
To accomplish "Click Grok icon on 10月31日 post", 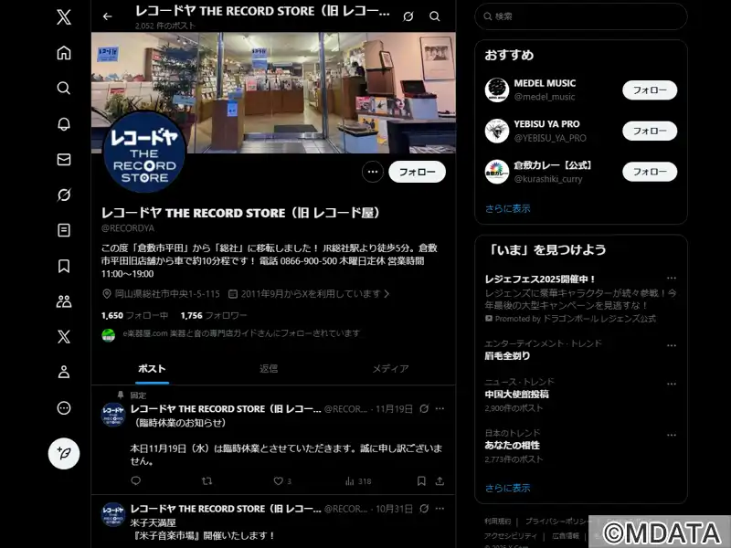I will [x=424, y=509].
